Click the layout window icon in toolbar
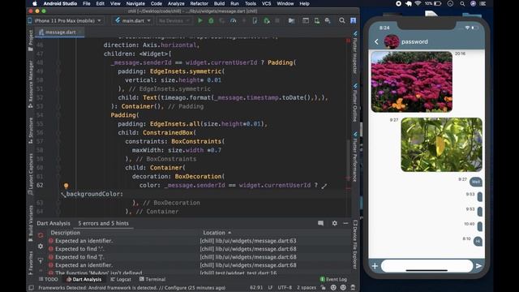This screenshot has width=519, height=292. (x=306, y=20)
